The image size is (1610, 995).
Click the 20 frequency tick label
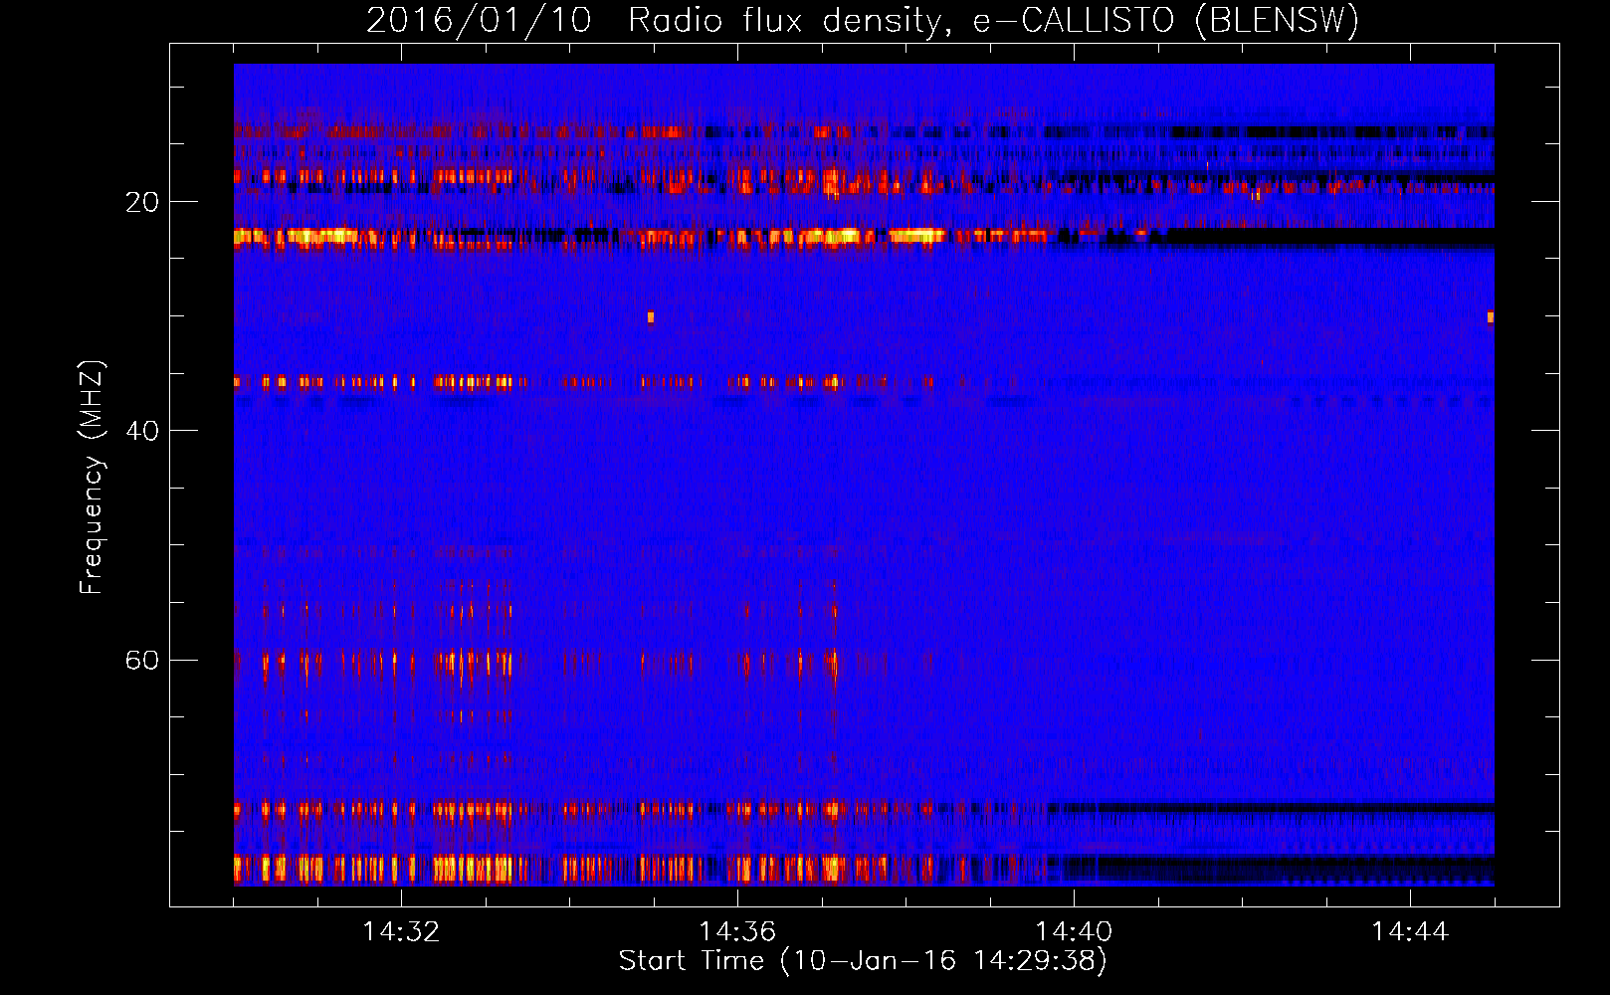(142, 202)
